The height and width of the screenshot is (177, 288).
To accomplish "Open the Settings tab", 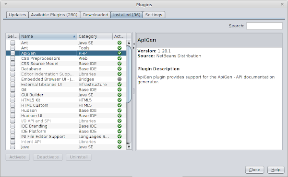I will coord(154,15).
